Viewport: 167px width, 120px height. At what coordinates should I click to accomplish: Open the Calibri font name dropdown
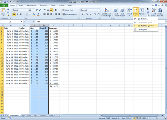[28, 10]
